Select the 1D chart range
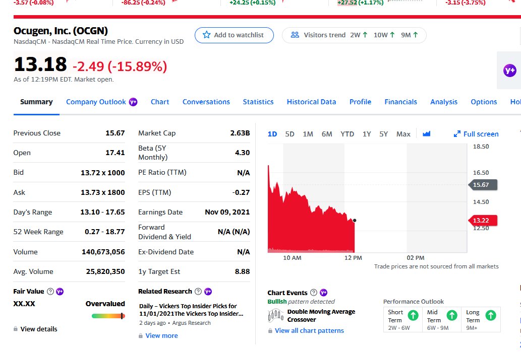This screenshot has width=521, height=352. (272, 134)
